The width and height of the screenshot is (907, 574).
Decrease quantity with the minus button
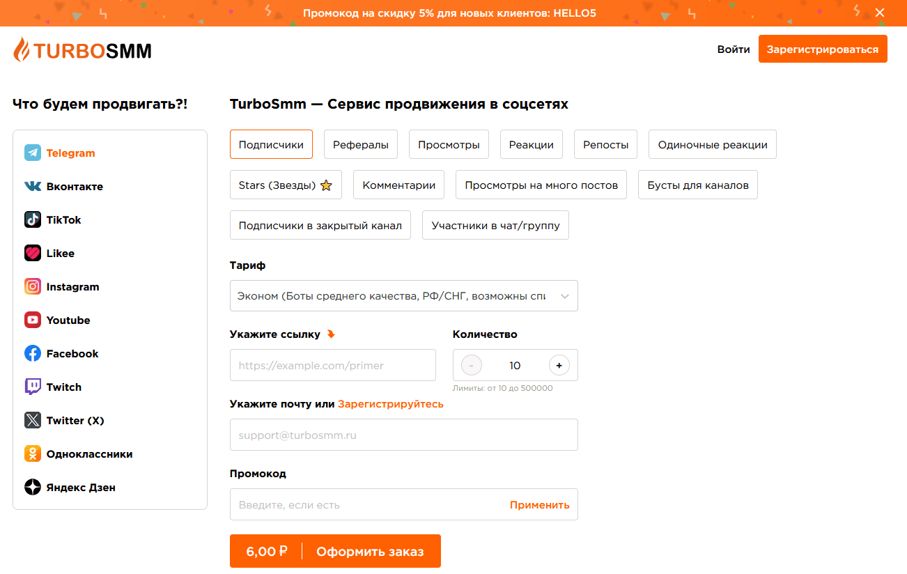coord(472,365)
